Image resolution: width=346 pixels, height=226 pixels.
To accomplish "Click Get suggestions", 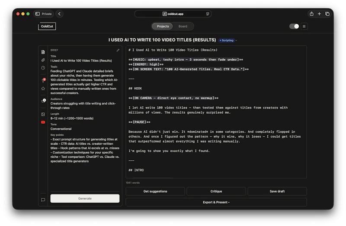I will pyautogui.click(x=155, y=191).
